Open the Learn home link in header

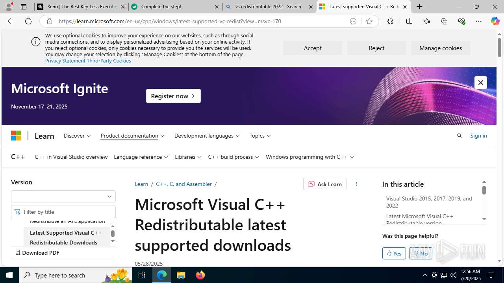(x=44, y=136)
